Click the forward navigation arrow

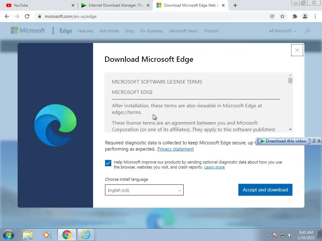[x=17, y=16]
